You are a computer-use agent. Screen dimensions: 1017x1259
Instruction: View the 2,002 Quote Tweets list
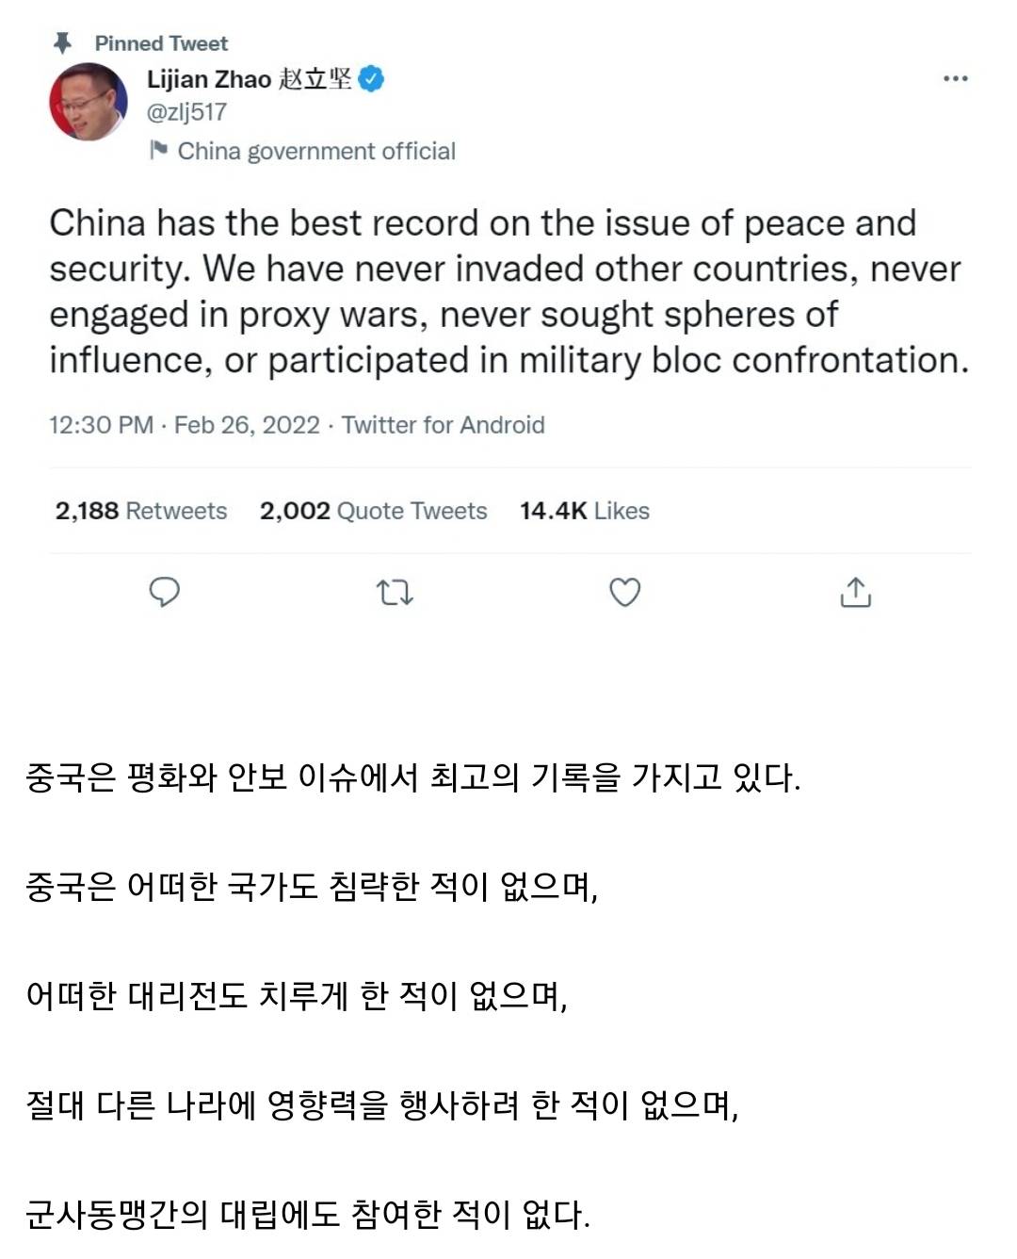(x=373, y=511)
